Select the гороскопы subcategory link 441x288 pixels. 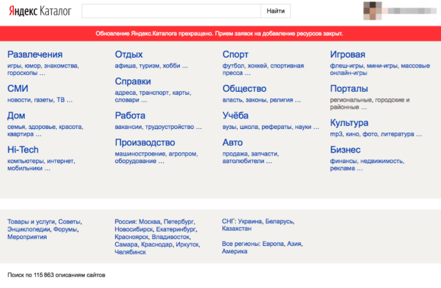(22, 73)
